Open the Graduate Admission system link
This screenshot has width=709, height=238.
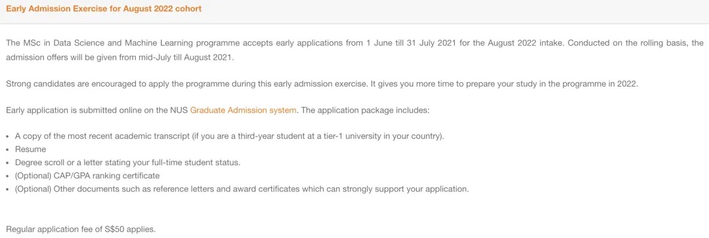tap(244, 109)
